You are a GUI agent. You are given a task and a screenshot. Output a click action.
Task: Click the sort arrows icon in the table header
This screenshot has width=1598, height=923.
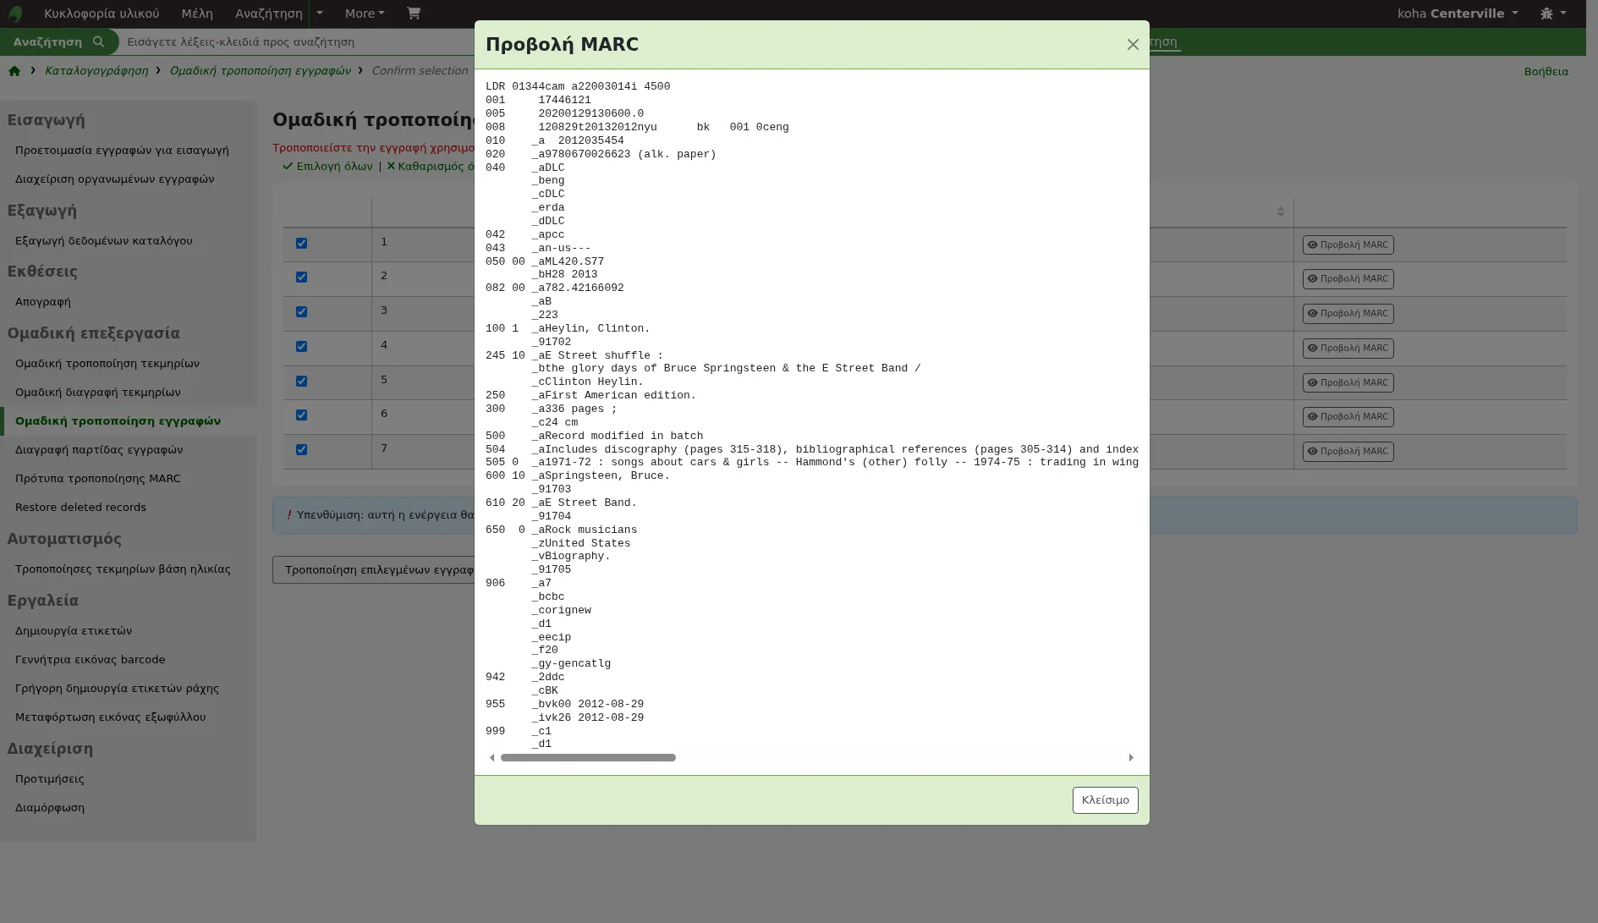click(1280, 212)
